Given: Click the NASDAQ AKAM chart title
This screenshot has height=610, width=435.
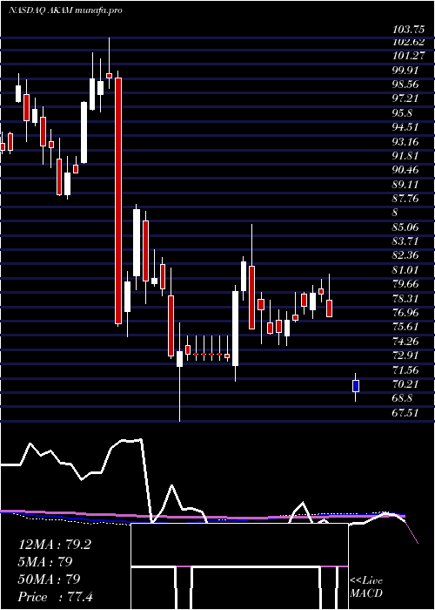Looking at the screenshot, I should (x=65, y=10).
